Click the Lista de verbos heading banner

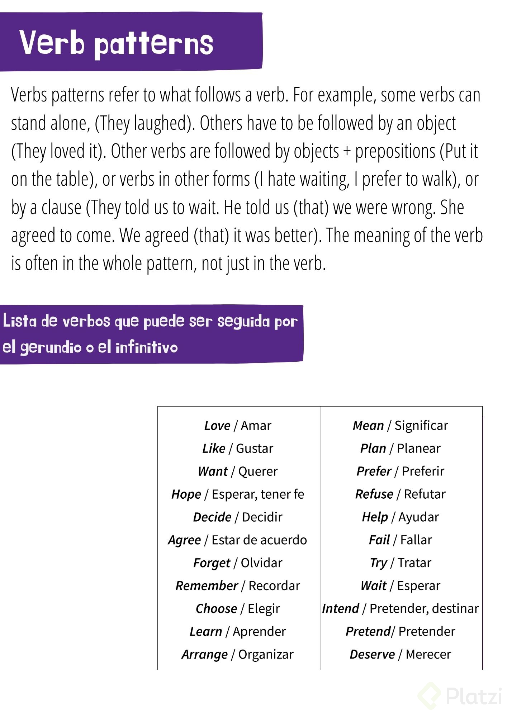click(152, 334)
